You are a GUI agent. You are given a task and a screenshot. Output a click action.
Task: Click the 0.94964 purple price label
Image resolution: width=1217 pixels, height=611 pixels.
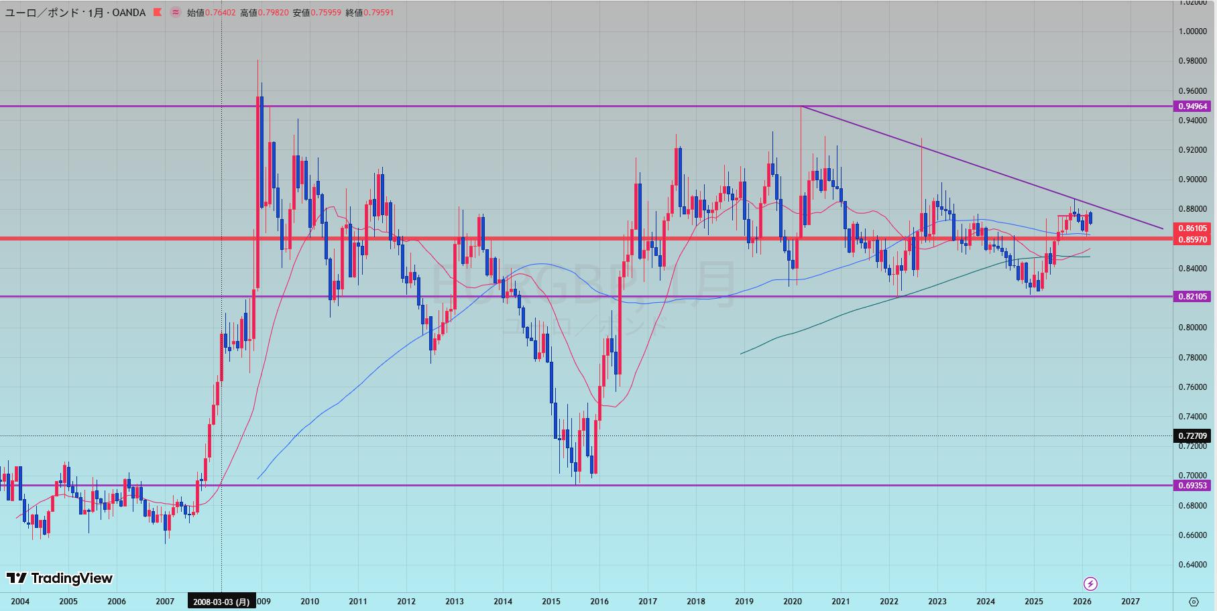click(1193, 107)
